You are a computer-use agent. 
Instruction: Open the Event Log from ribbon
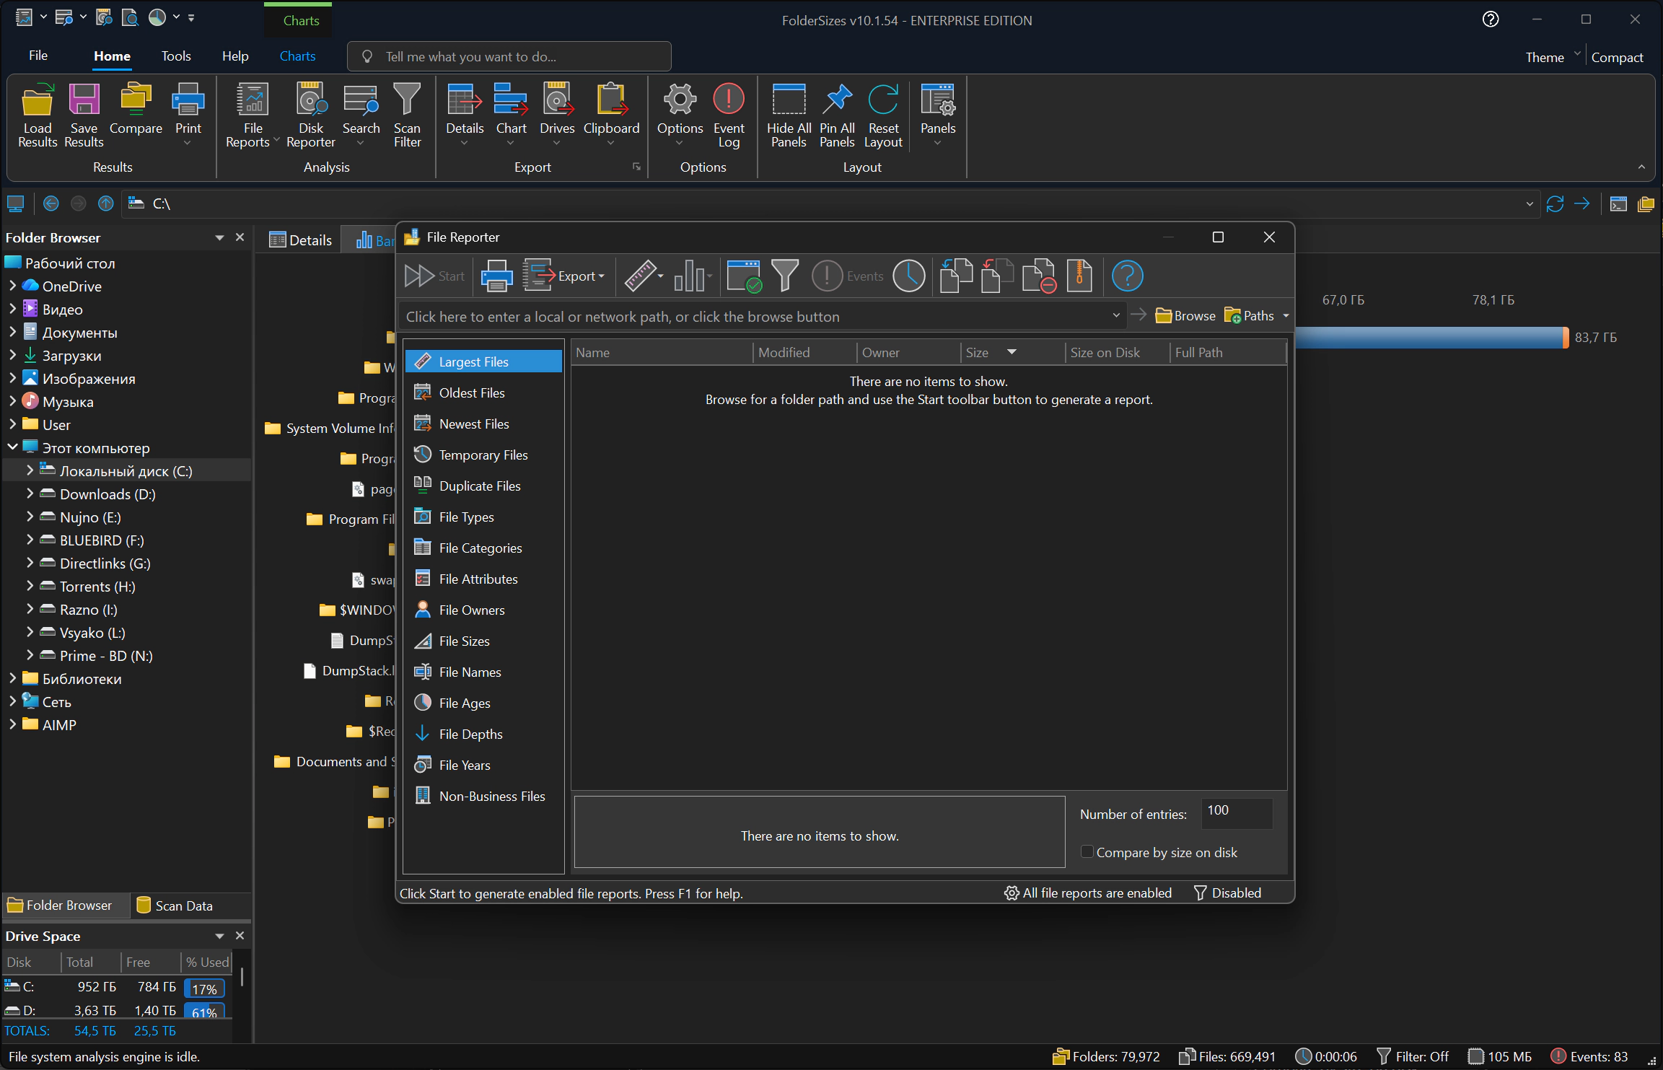729,115
